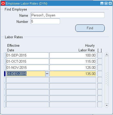
Task: Maximize the Employee Labor Rates window
Action: (106, 3)
